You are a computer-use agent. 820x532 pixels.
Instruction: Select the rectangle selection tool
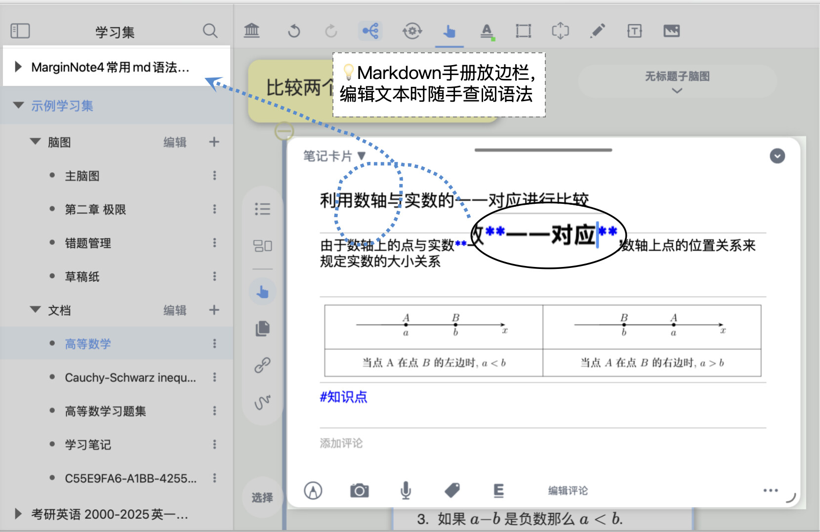[x=523, y=31]
